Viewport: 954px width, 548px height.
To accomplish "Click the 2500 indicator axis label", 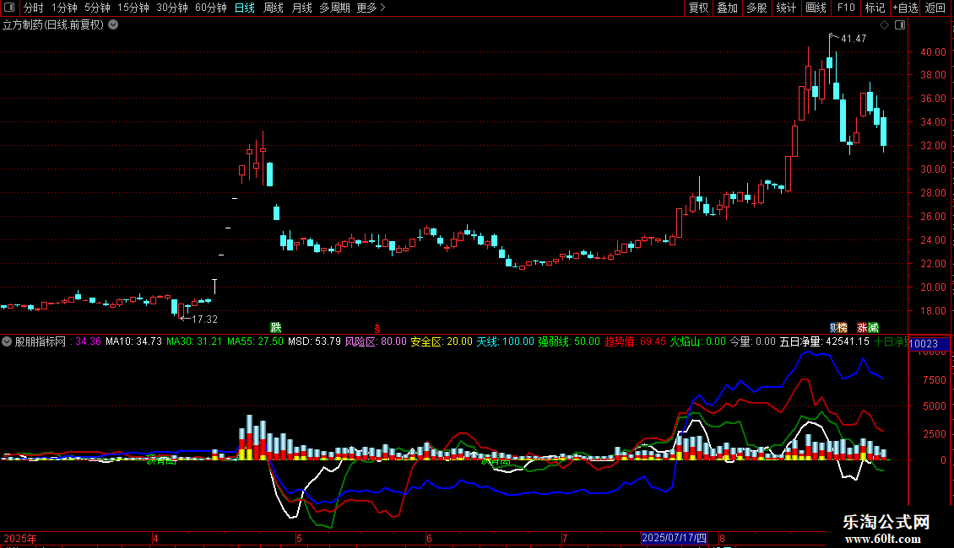I will coord(935,434).
